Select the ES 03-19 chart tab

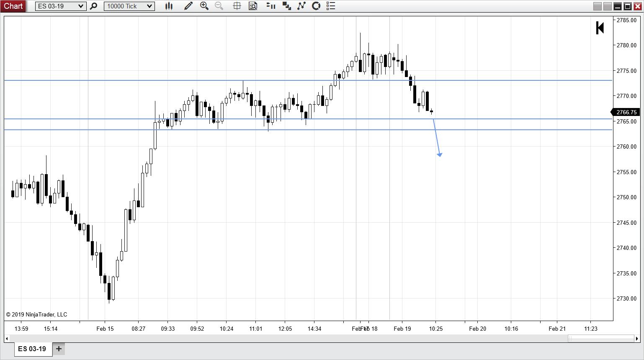32,349
